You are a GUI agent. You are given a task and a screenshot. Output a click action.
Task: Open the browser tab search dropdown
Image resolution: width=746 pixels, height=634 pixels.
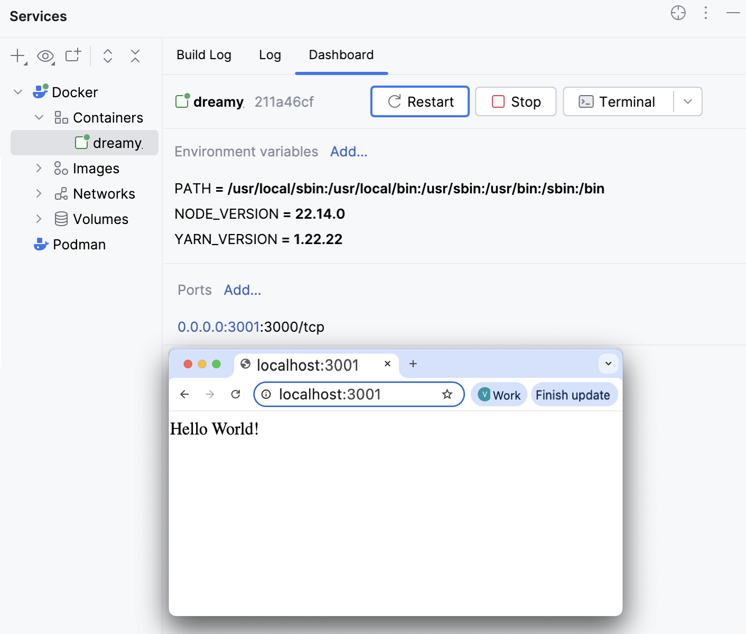pyautogui.click(x=608, y=363)
